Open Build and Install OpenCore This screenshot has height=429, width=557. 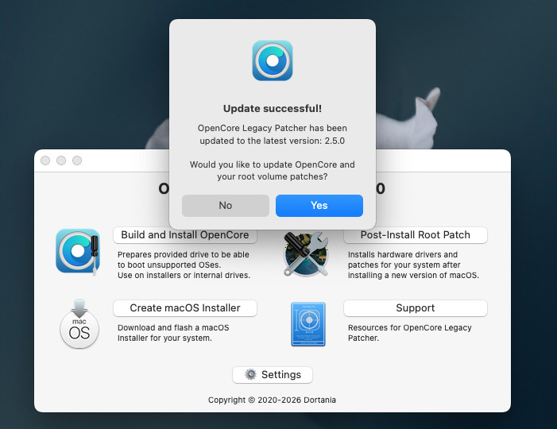coord(184,235)
